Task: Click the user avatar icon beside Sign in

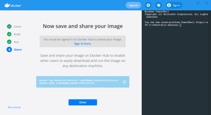Action: [169, 5]
